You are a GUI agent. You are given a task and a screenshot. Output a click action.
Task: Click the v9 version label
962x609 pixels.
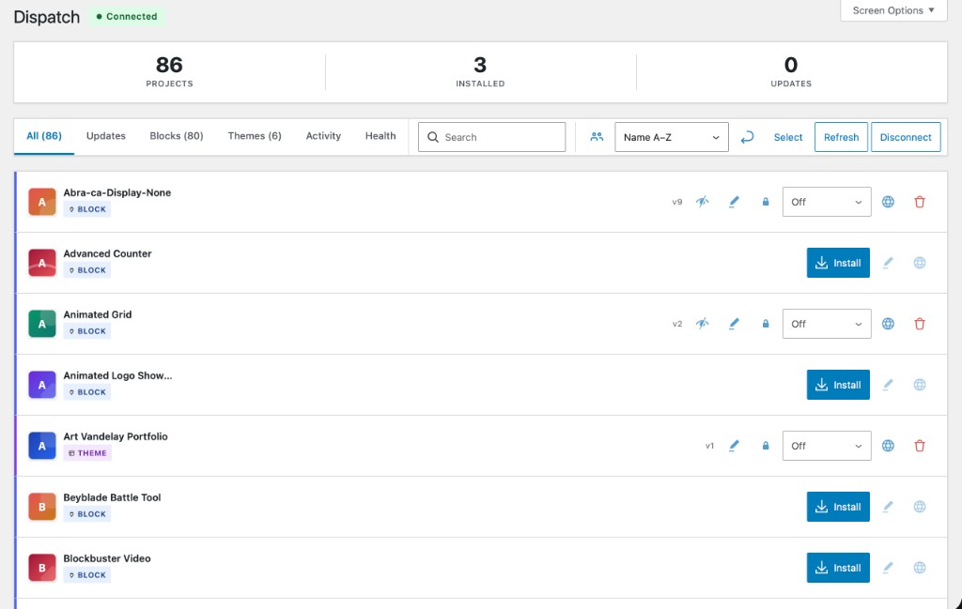click(x=677, y=202)
